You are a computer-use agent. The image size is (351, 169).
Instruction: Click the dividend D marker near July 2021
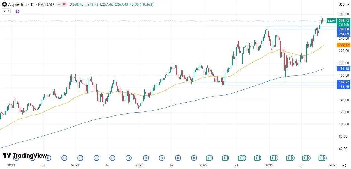48,158
